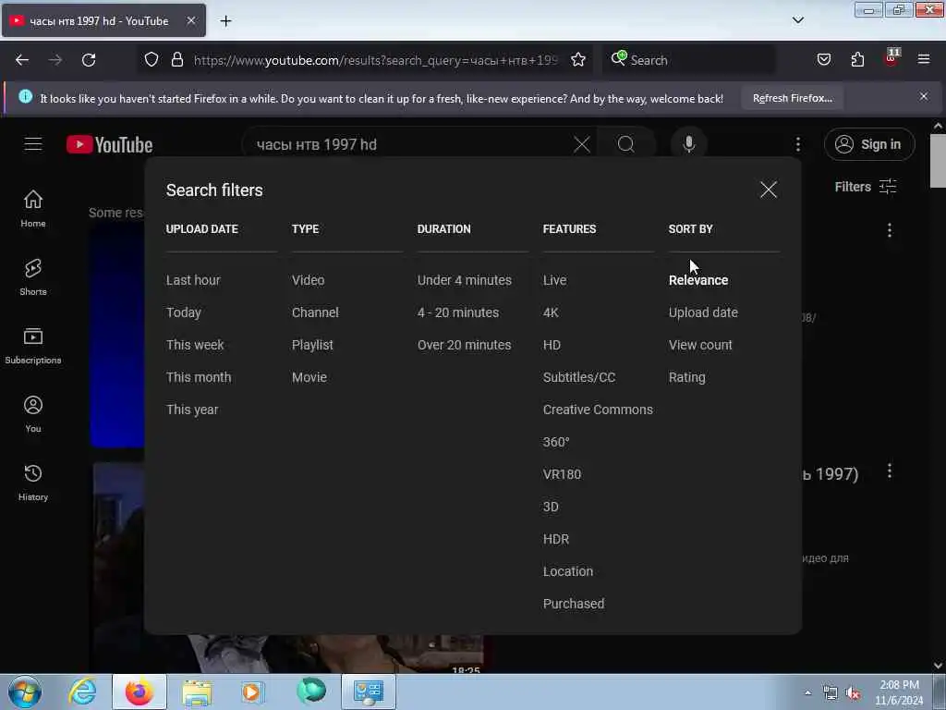Launch Internet Explorer from taskbar

point(82,692)
